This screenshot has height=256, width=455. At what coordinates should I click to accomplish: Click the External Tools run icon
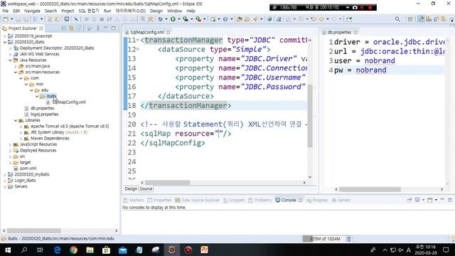tap(198, 19)
